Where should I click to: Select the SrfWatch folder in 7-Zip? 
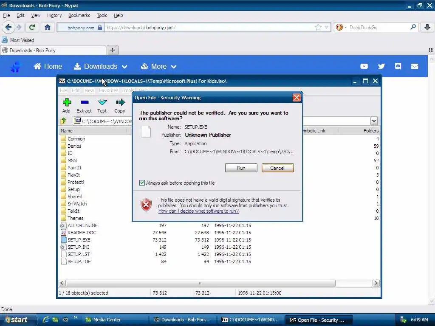(x=77, y=204)
